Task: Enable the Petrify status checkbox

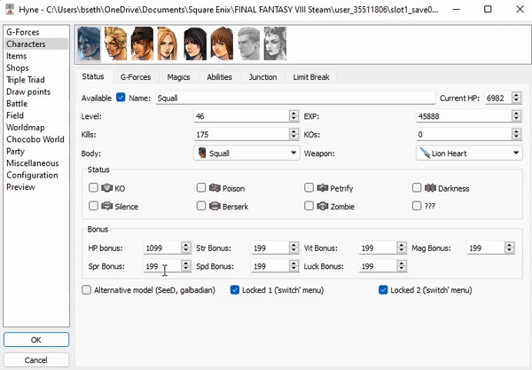Action: pyautogui.click(x=309, y=187)
